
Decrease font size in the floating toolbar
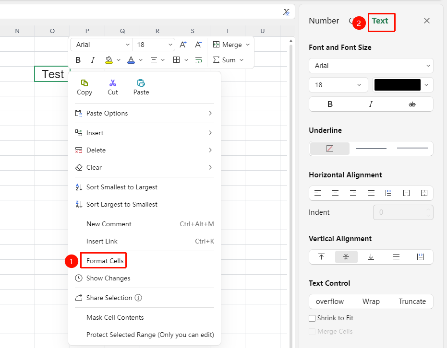pos(198,45)
